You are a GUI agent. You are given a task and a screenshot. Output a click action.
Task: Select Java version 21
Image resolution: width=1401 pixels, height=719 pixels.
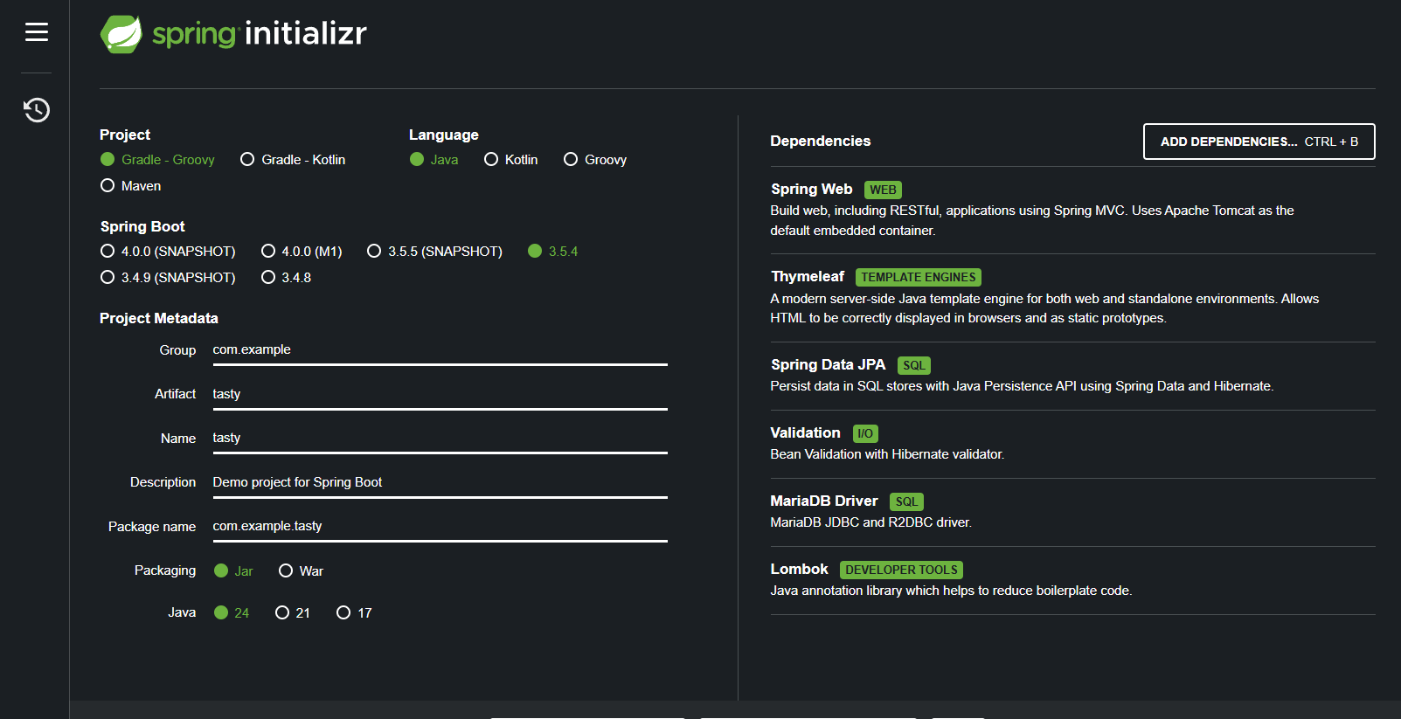pos(293,613)
